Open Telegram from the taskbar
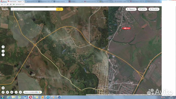 click(48, 97)
